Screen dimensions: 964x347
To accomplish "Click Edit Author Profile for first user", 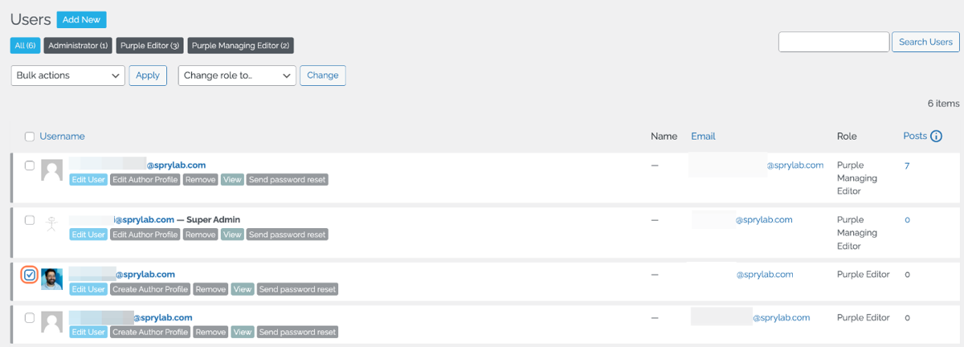I will coord(145,180).
